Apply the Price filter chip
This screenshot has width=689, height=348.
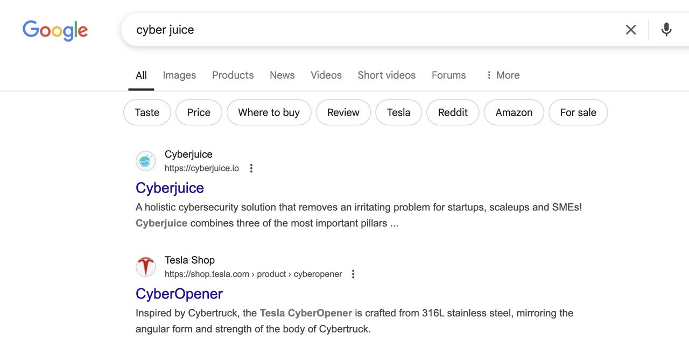(x=199, y=112)
